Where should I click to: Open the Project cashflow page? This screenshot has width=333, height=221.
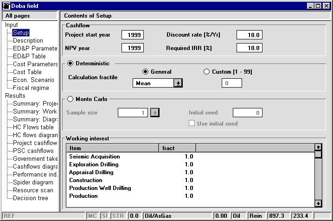tap(35, 143)
